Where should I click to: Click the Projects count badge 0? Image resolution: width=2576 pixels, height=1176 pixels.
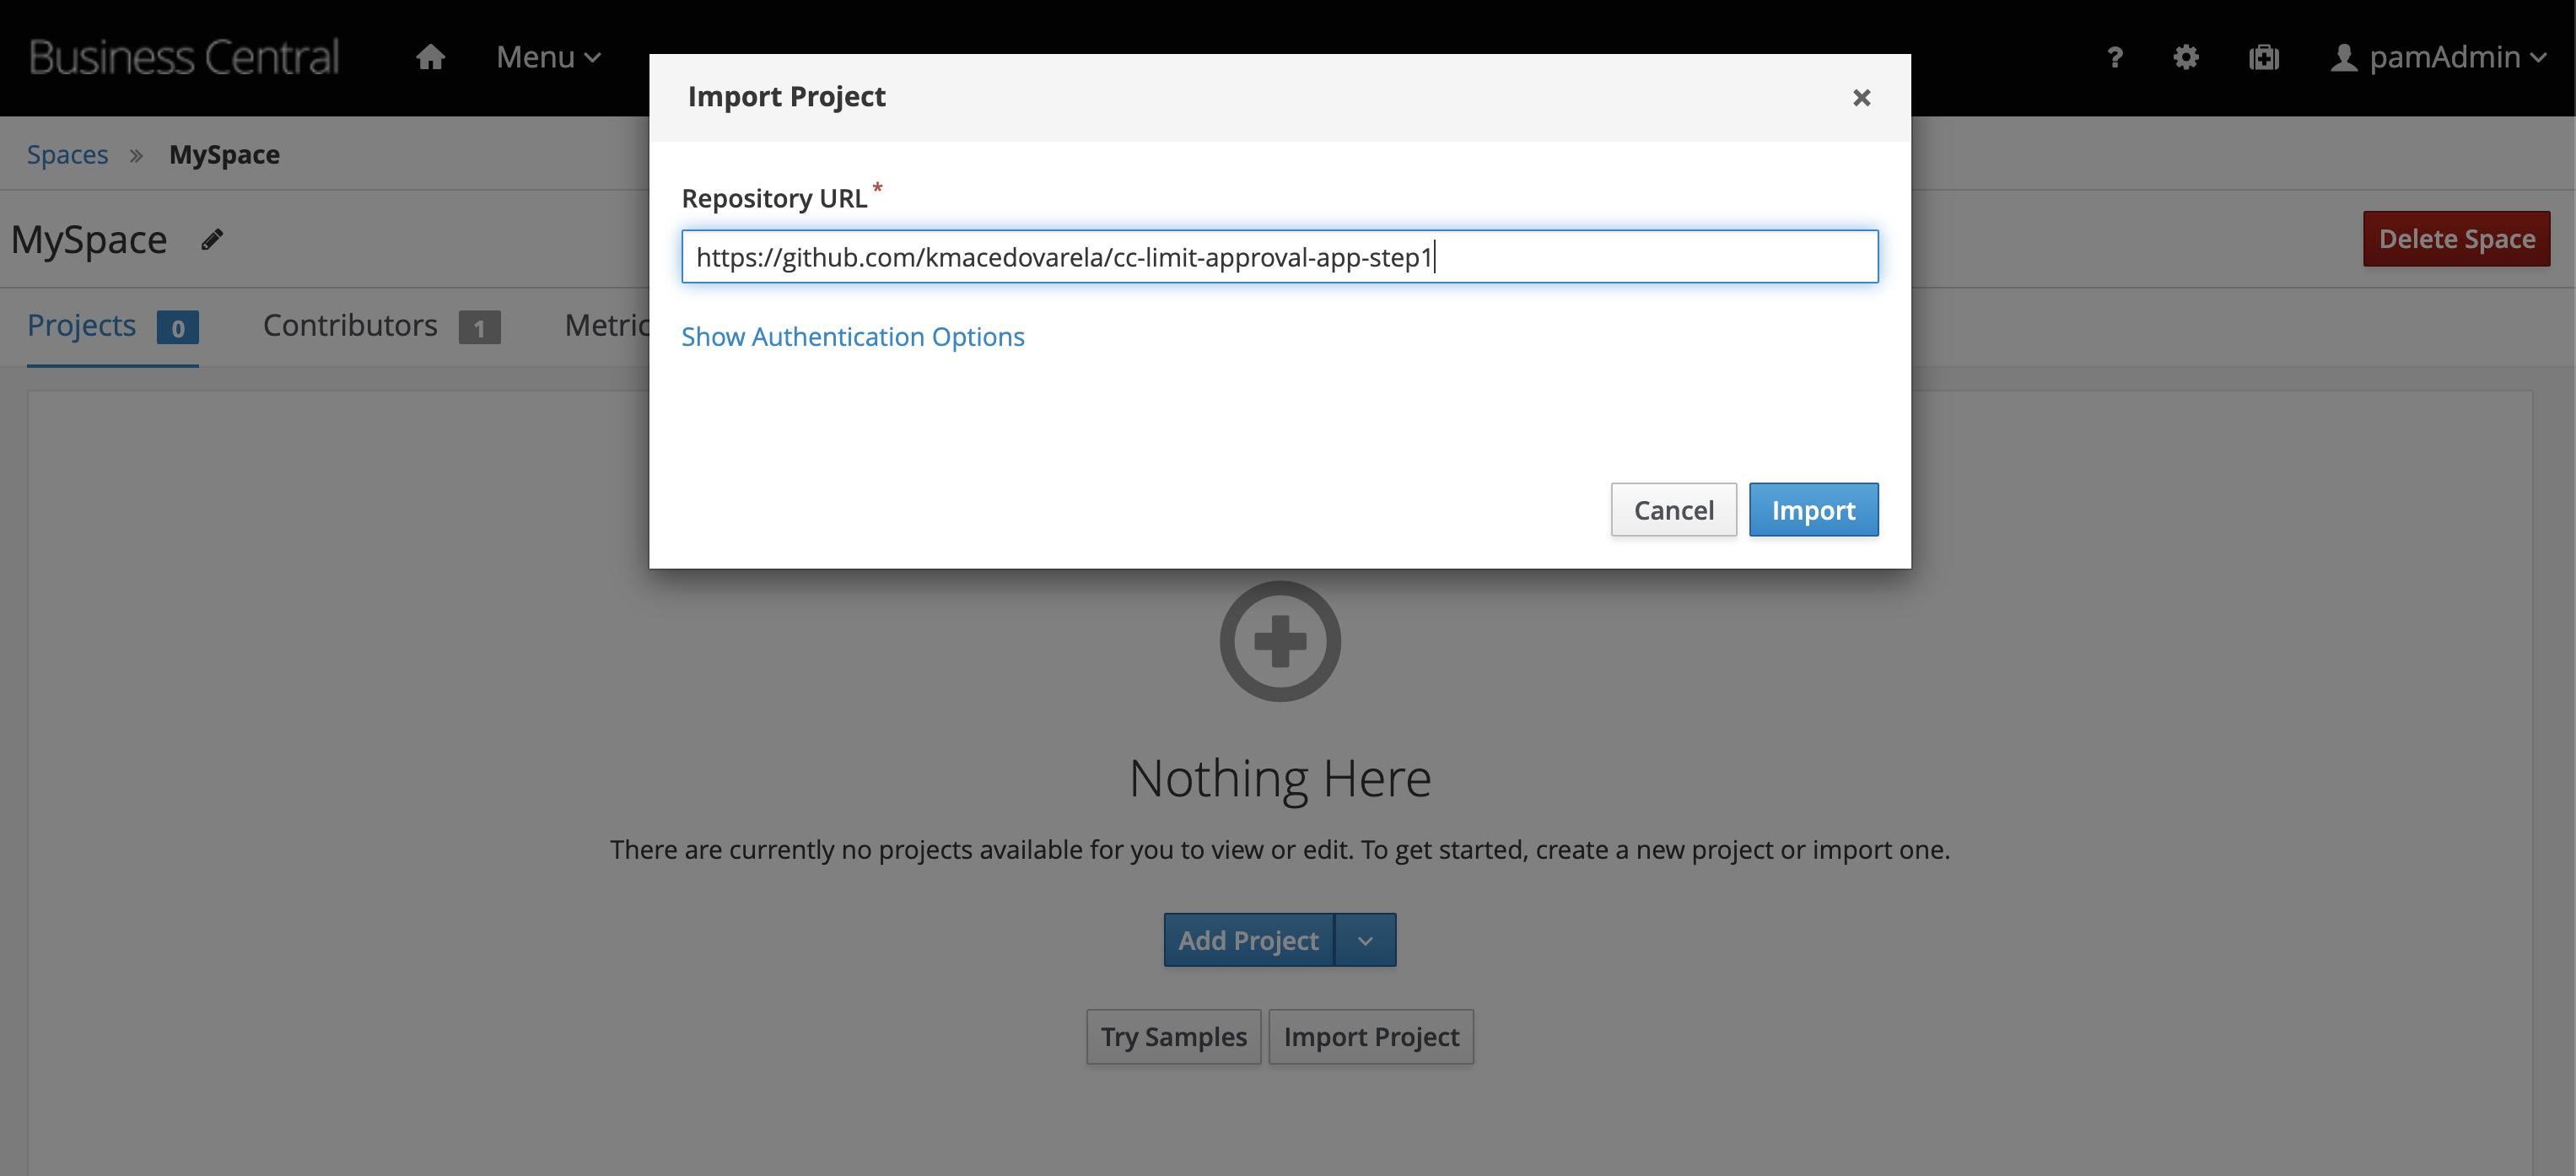click(178, 327)
